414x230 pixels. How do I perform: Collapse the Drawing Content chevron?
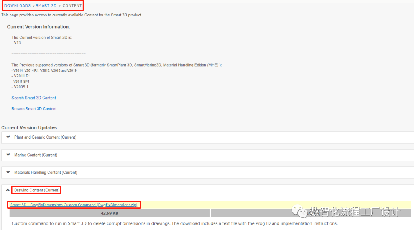pyautogui.click(x=8, y=190)
